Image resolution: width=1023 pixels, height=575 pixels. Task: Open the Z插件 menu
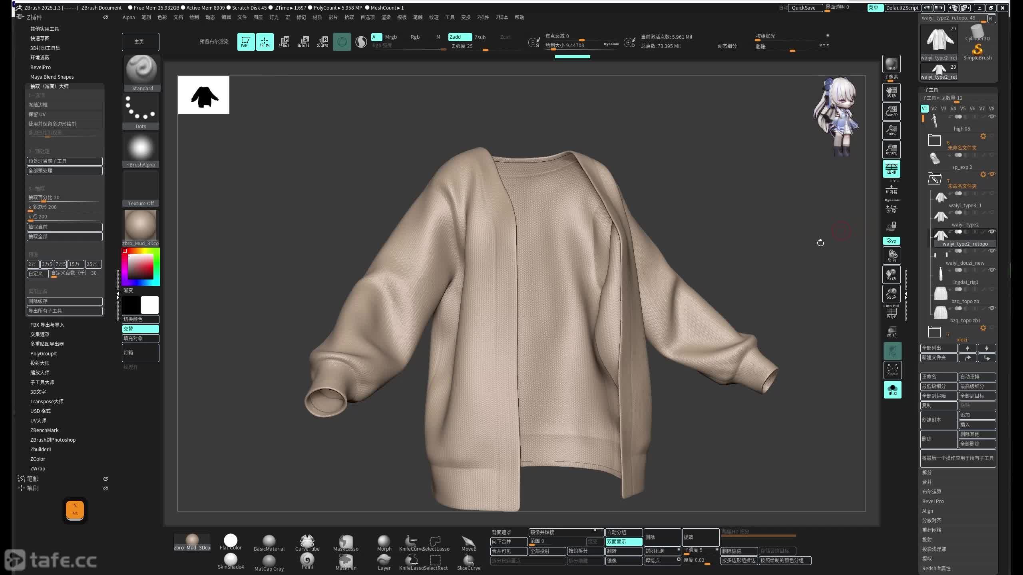pos(483,17)
